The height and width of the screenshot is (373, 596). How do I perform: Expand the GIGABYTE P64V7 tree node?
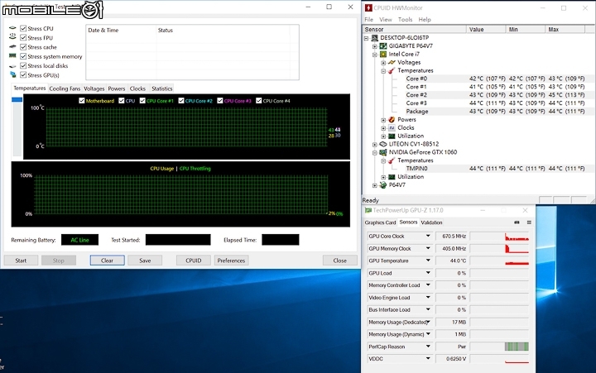point(375,46)
